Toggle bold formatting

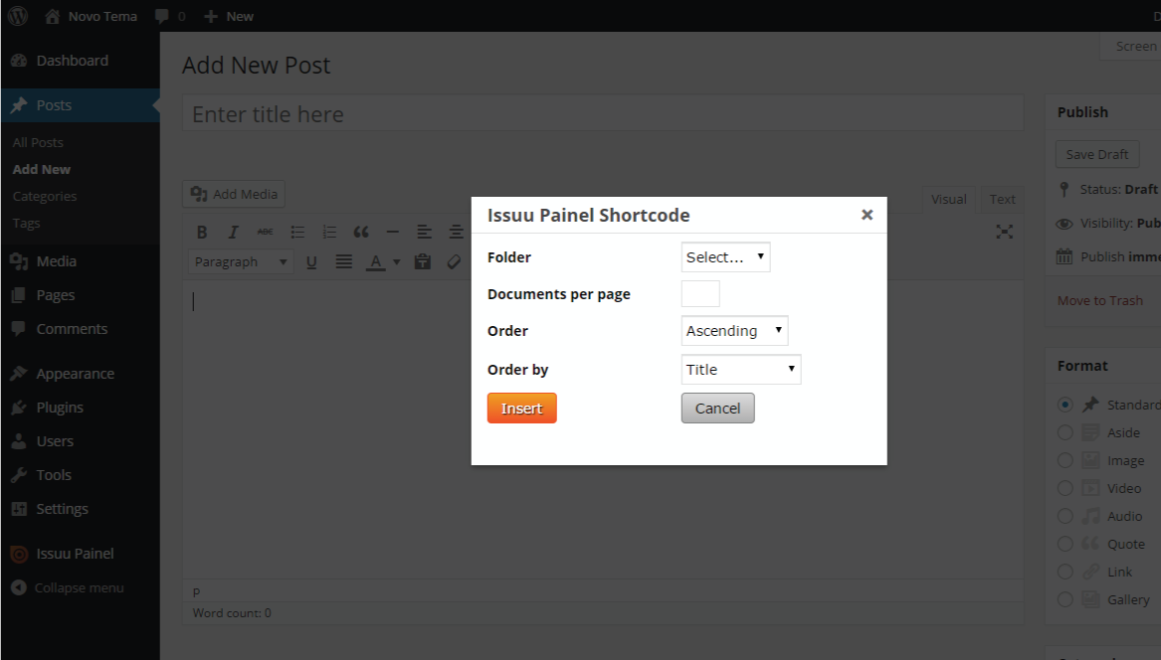pyautogui.click(x=201, y=233)
